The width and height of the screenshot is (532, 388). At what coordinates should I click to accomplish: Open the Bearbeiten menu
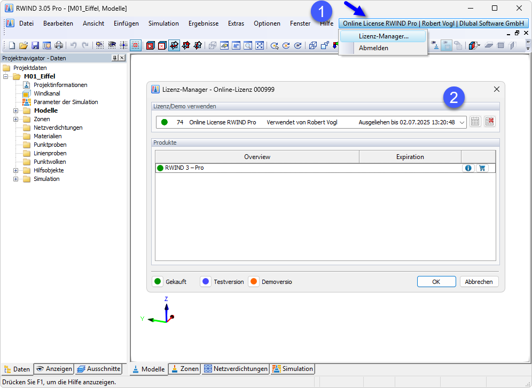tap(58, 23)
